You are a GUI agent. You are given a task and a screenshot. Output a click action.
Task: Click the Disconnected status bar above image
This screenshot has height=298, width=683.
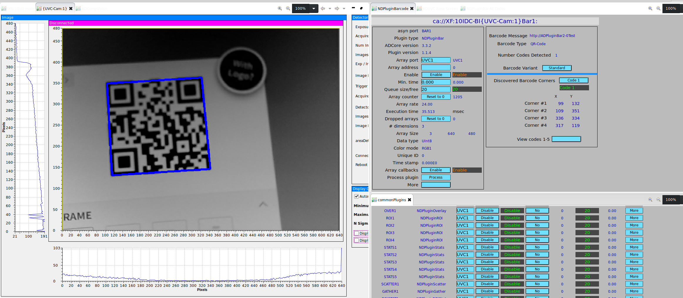point(196,23)
